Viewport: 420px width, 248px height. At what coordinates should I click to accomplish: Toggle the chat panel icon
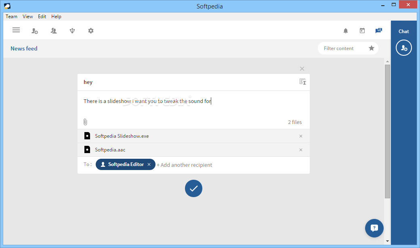[378, 31]
